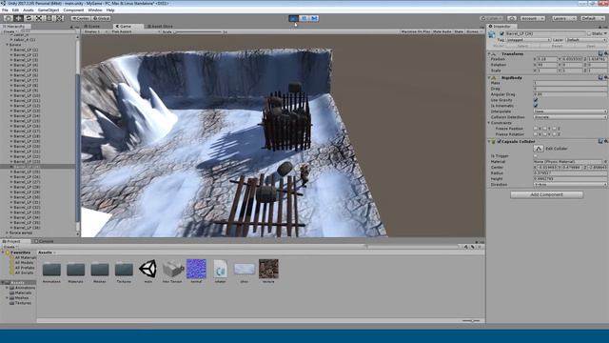This screenshot has width=609, height=343.
Task: Open the Materials folder in Assets grid
Action: pos(76,269)
